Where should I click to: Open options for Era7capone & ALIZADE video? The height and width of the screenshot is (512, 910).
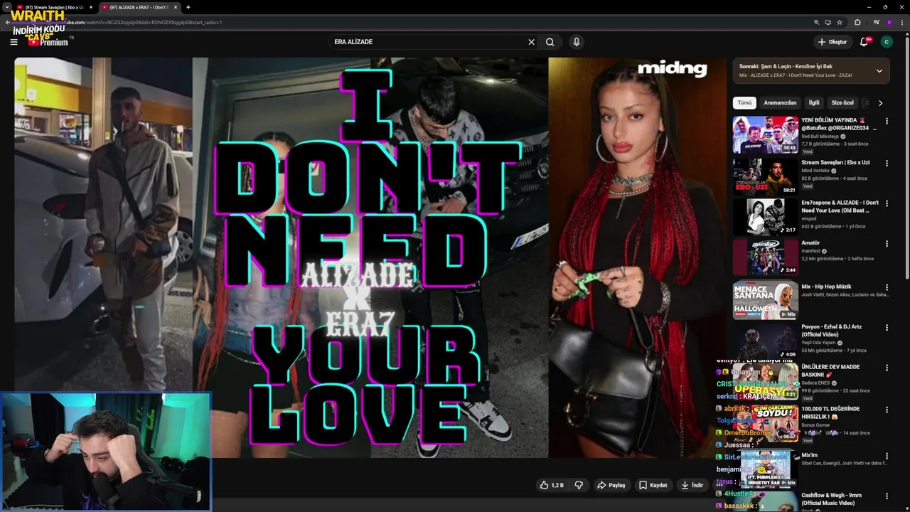[887, 203]
